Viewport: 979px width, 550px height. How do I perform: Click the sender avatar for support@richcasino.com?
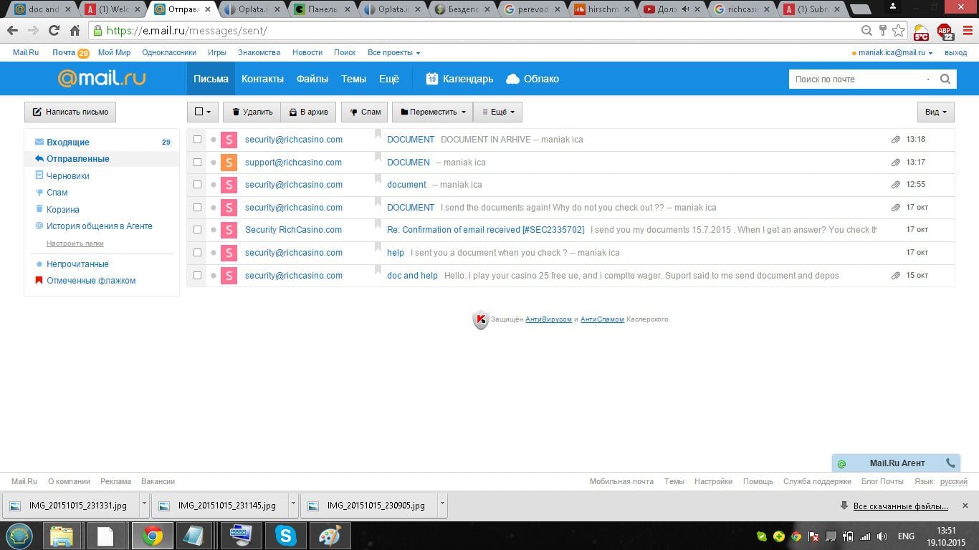229,163
